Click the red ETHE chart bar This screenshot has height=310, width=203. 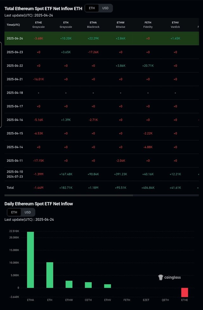click(x=185, y=293)
